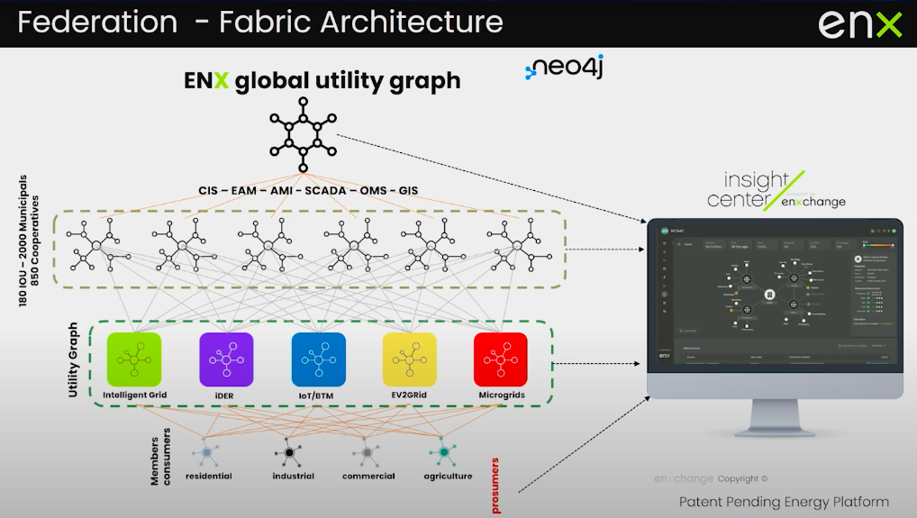Viewport: 917px width, 518px height.
Task: Click the colored risk gradient bar in the dashboard
Action: [878, 245]
